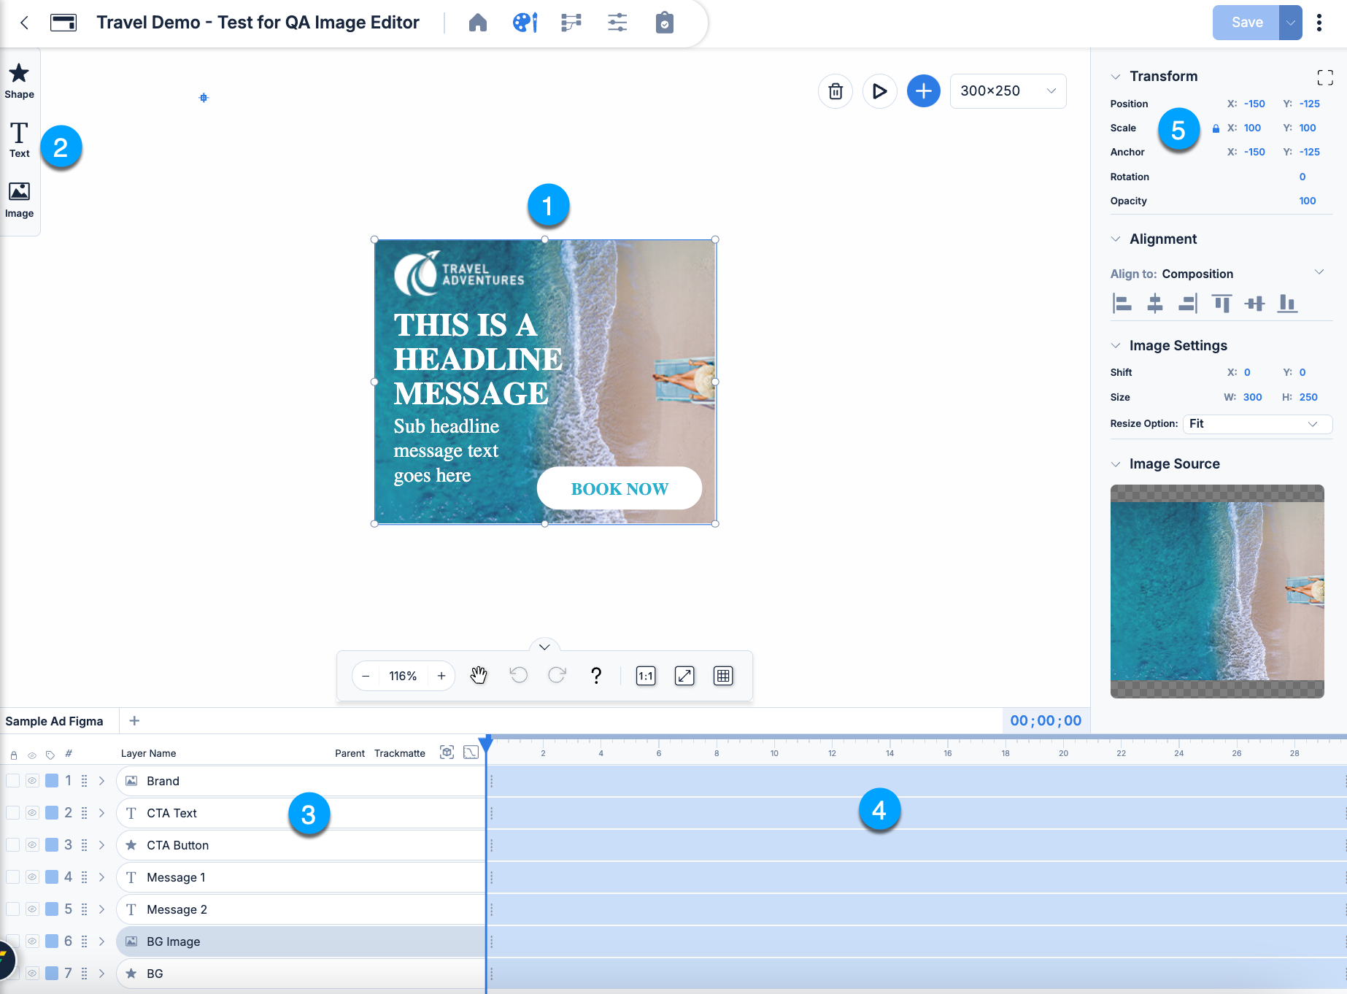Align top edges icon
The image size is (1347, 994).
1221,303
